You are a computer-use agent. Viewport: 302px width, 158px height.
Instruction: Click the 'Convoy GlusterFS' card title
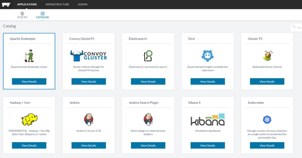(x=82, y=39)
